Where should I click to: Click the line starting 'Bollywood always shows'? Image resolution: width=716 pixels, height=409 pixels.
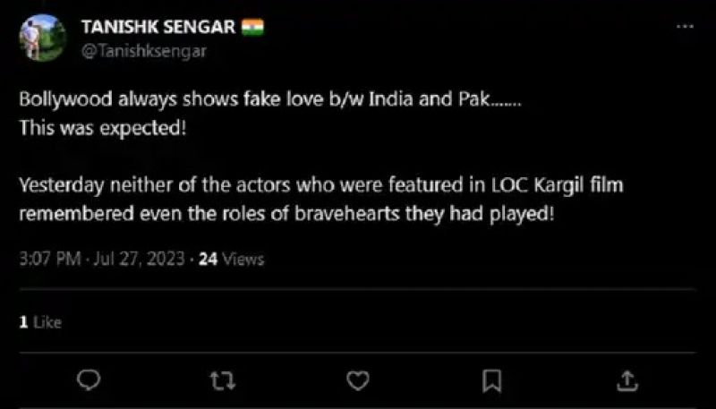tap(268, 99)
